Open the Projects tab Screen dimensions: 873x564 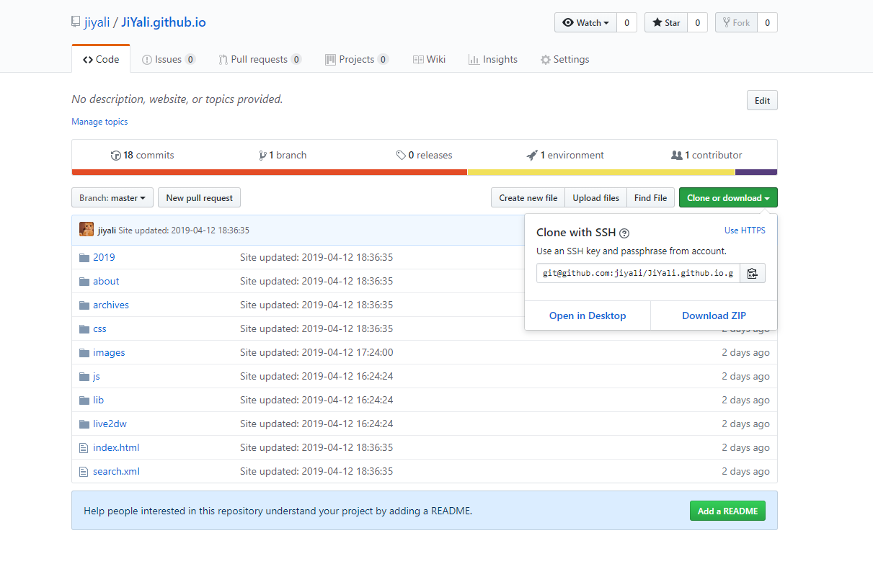357,59
